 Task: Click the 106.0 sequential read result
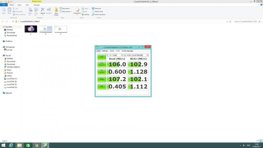[x=117, y=64]
